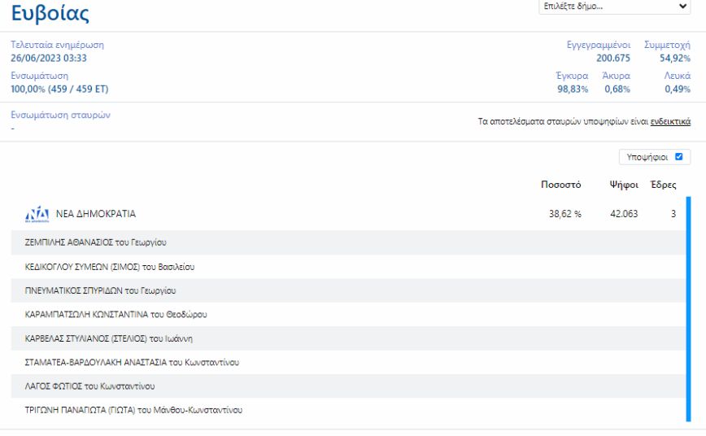Select the ΝΕΑ ΔΗΜΟΚΡΑΤΙΑ party name

coord(96,214)
